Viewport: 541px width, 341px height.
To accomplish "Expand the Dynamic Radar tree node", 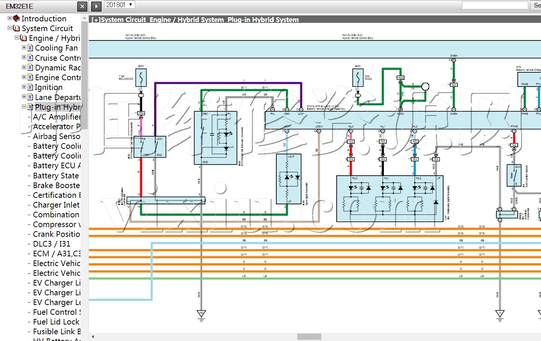I will pos(24,67).
